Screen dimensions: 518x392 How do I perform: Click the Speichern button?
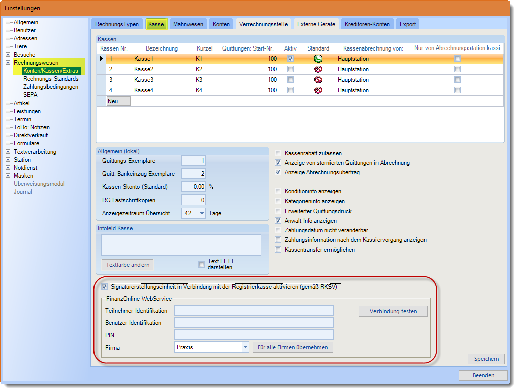[x=486, y=359]
